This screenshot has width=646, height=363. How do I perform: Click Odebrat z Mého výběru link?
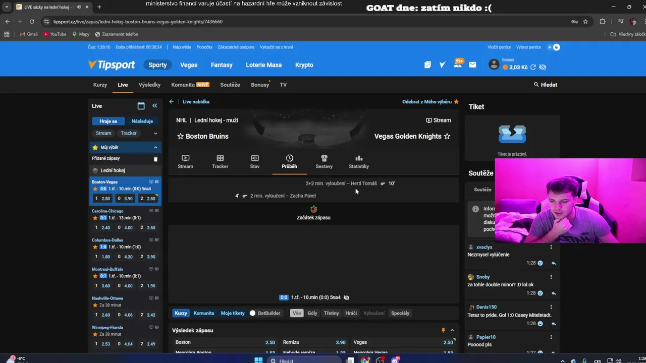pos(427,102)
